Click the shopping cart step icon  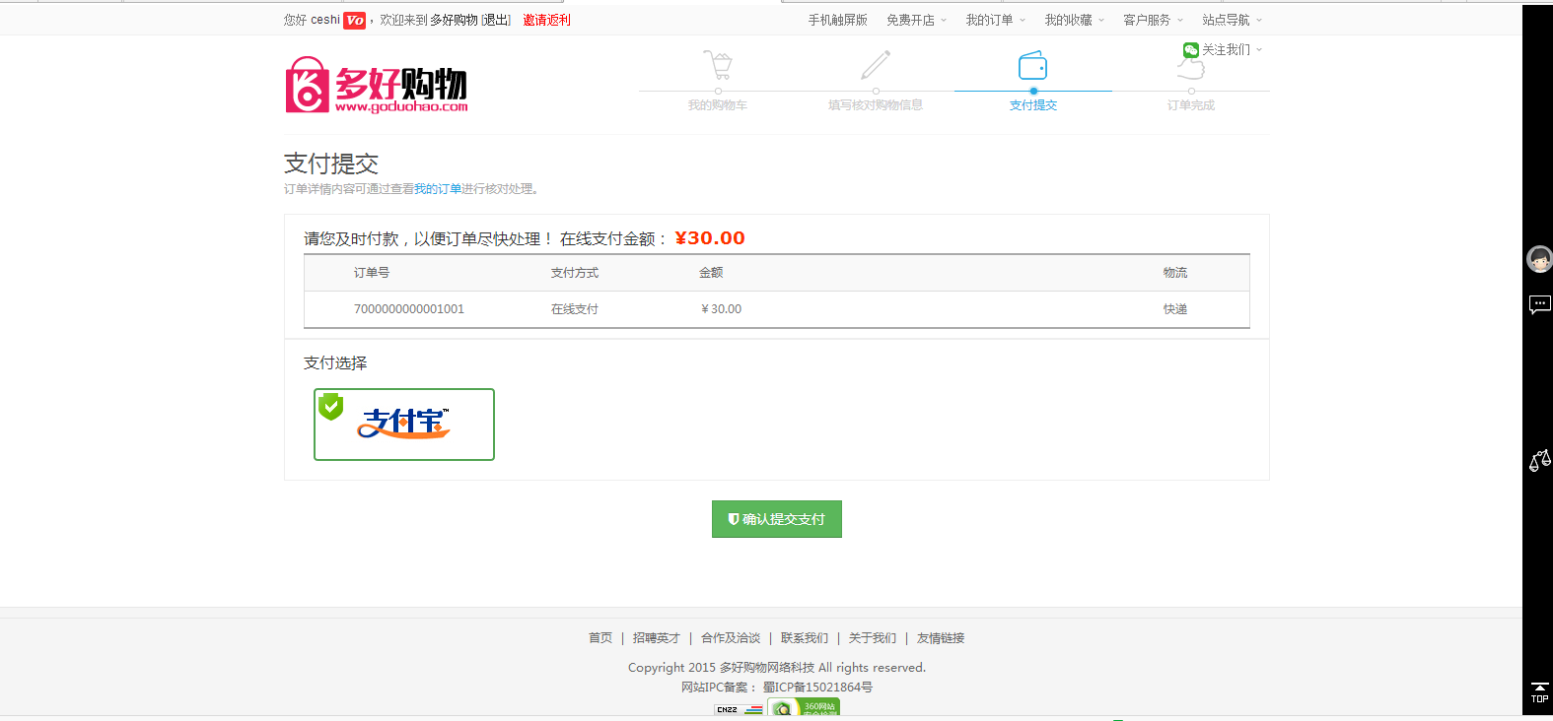[718, 65]
